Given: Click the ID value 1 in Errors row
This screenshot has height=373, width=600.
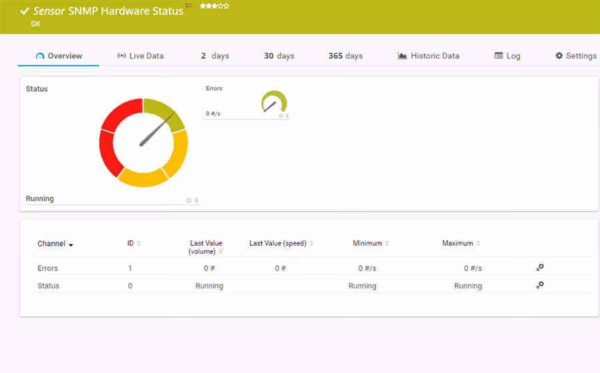Looking at the screenshot, I should pos(130,268).
